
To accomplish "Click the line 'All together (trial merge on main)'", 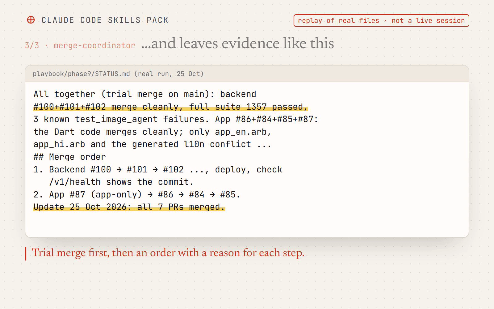I will click(145, 94).
